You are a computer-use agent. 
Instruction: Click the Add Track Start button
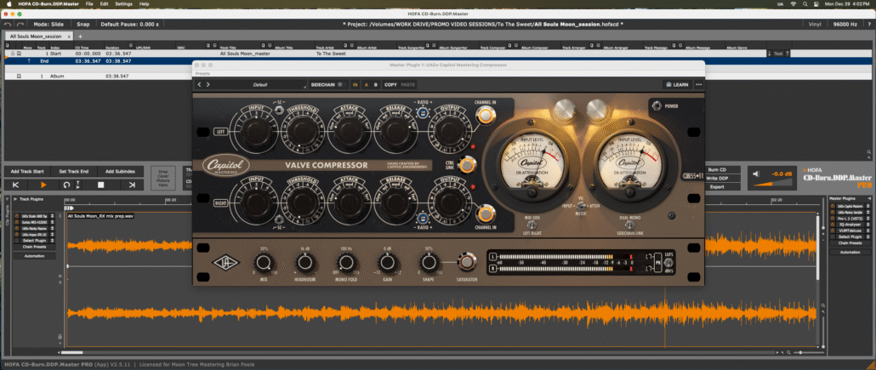tap(27, 171)
